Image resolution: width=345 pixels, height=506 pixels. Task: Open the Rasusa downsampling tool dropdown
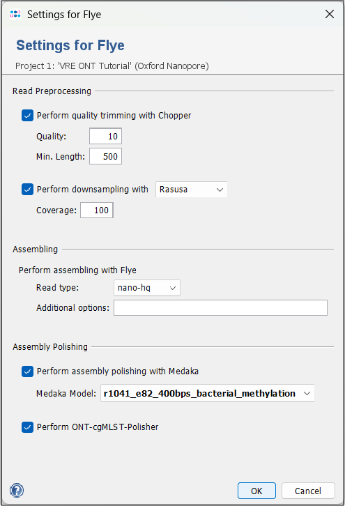(x=192, y=190)
